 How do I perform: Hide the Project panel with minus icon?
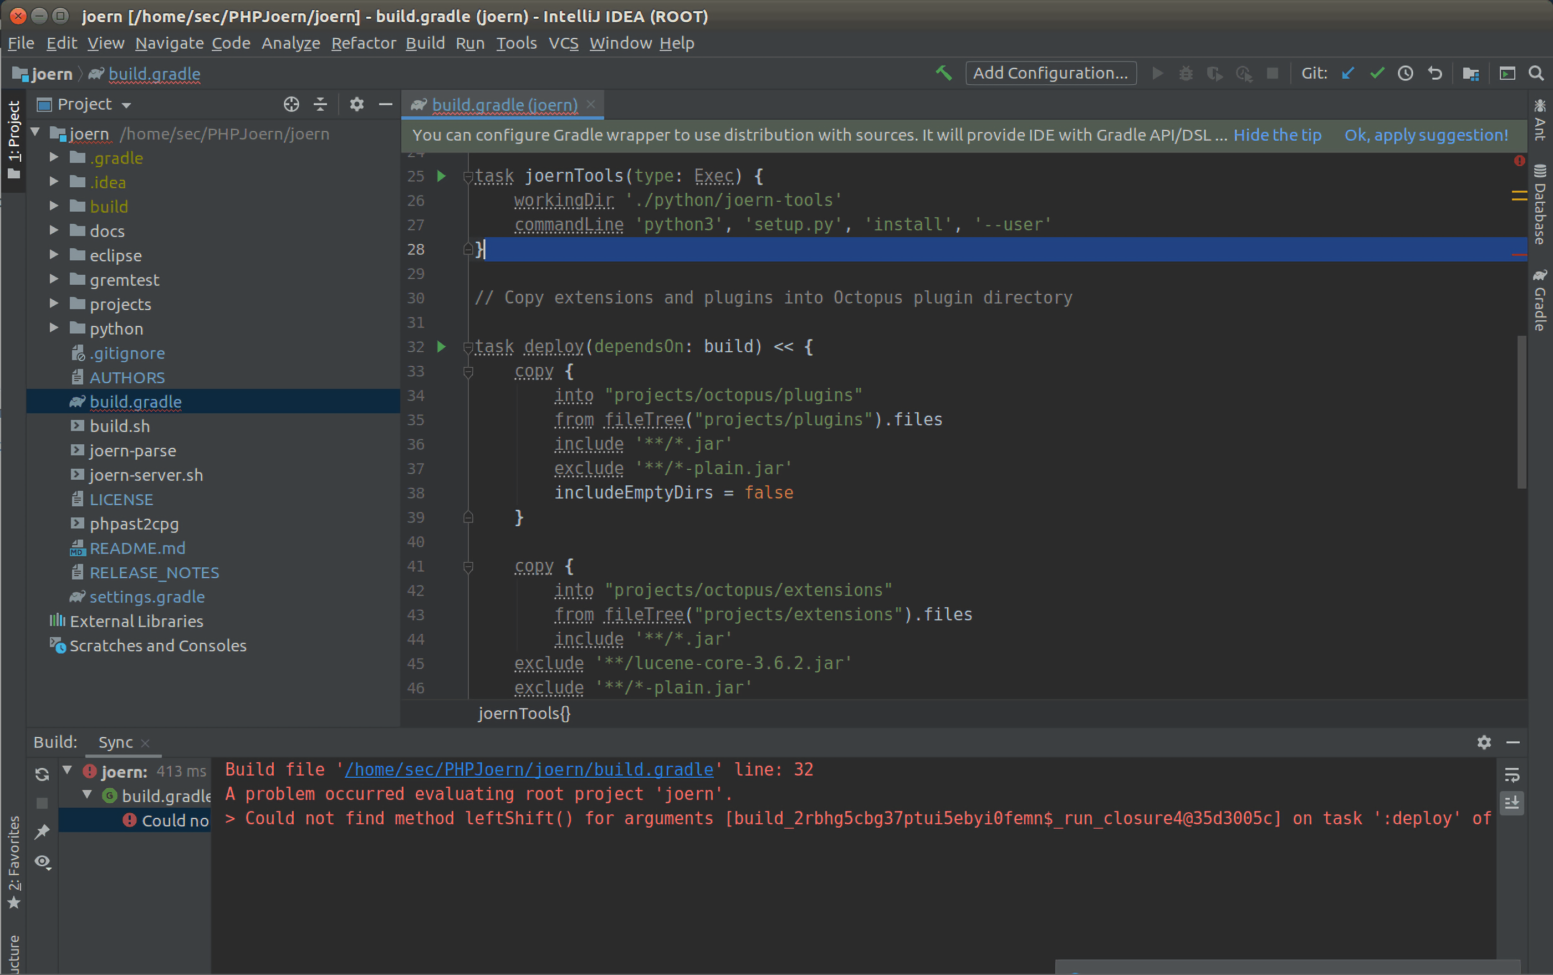click(386, 104)
